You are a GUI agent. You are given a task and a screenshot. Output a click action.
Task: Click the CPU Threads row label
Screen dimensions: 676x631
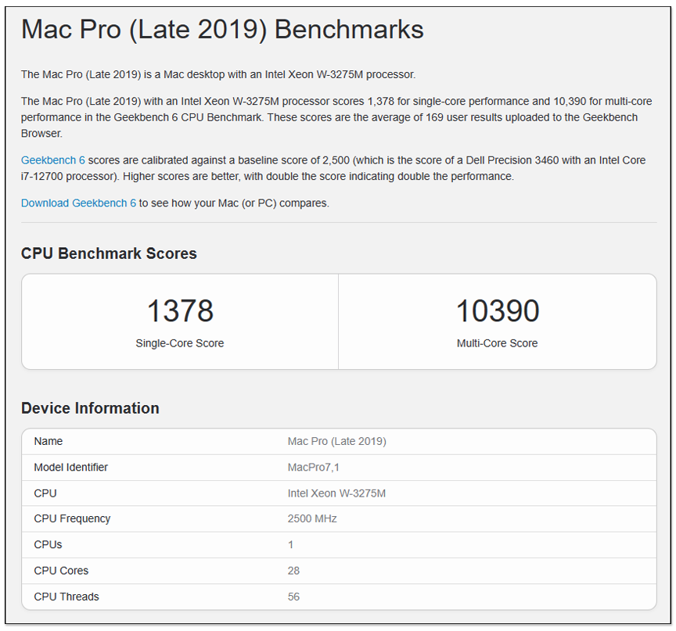(67, 597)
